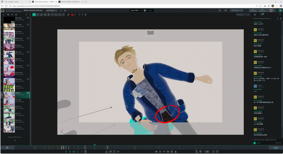Toggle the lock icon in header
Viewport: 283px width, 154px height.
(x=219, y=10)
